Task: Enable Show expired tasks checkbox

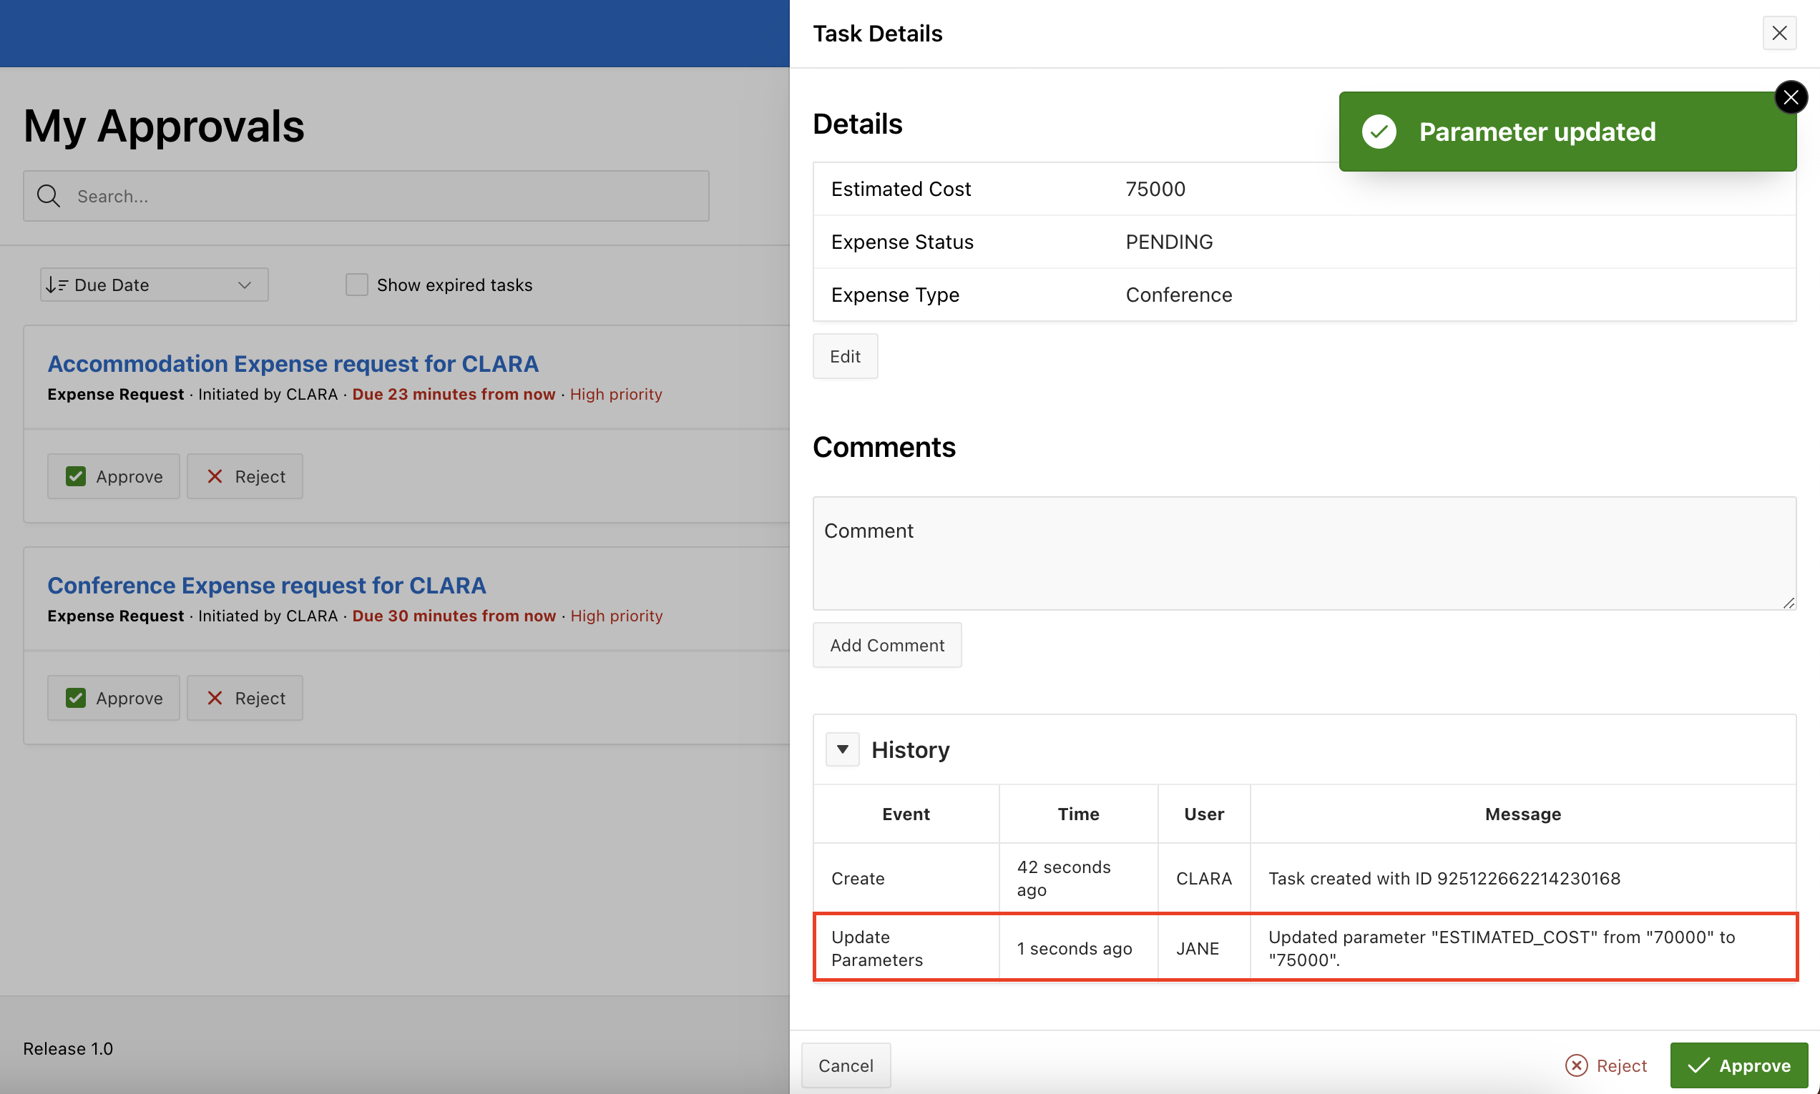Action: [357, 285]
